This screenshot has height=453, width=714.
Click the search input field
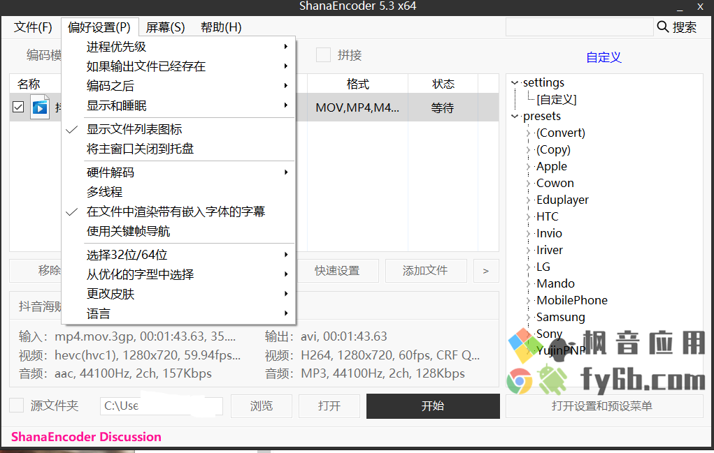(579, 27)
